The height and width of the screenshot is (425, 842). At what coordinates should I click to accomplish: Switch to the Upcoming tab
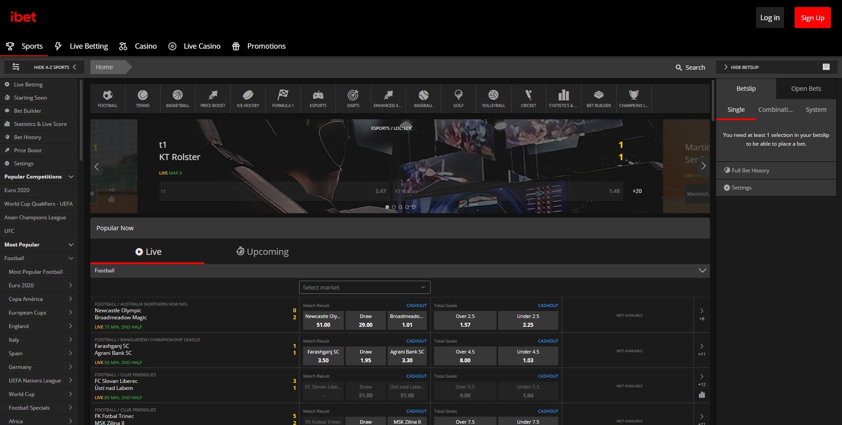point(262,251)
